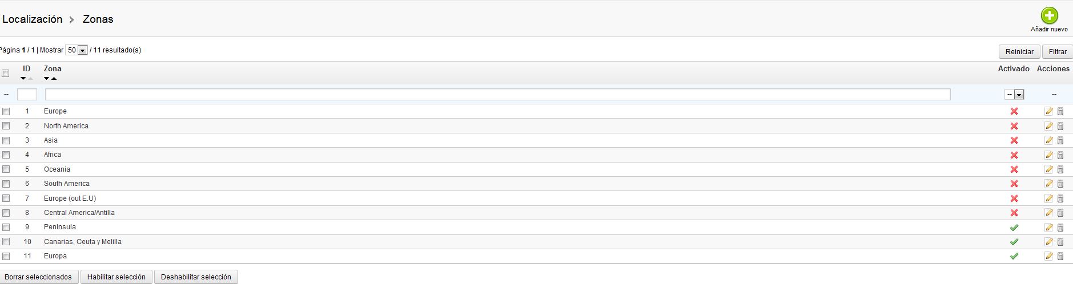
Task: Delete the Europa zone with trash icon
Action: point(1060,257)
